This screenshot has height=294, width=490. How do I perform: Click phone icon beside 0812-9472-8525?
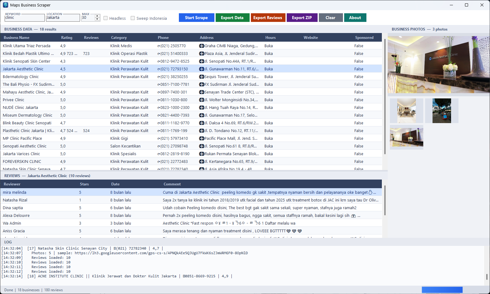[x=158, y=61]
